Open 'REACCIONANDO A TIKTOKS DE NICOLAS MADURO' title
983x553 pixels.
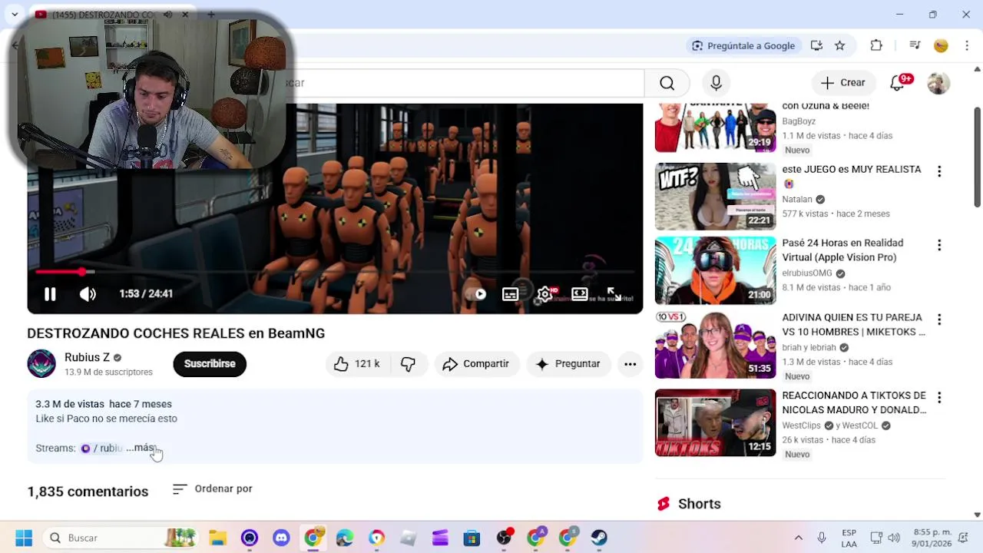point(854,402)
